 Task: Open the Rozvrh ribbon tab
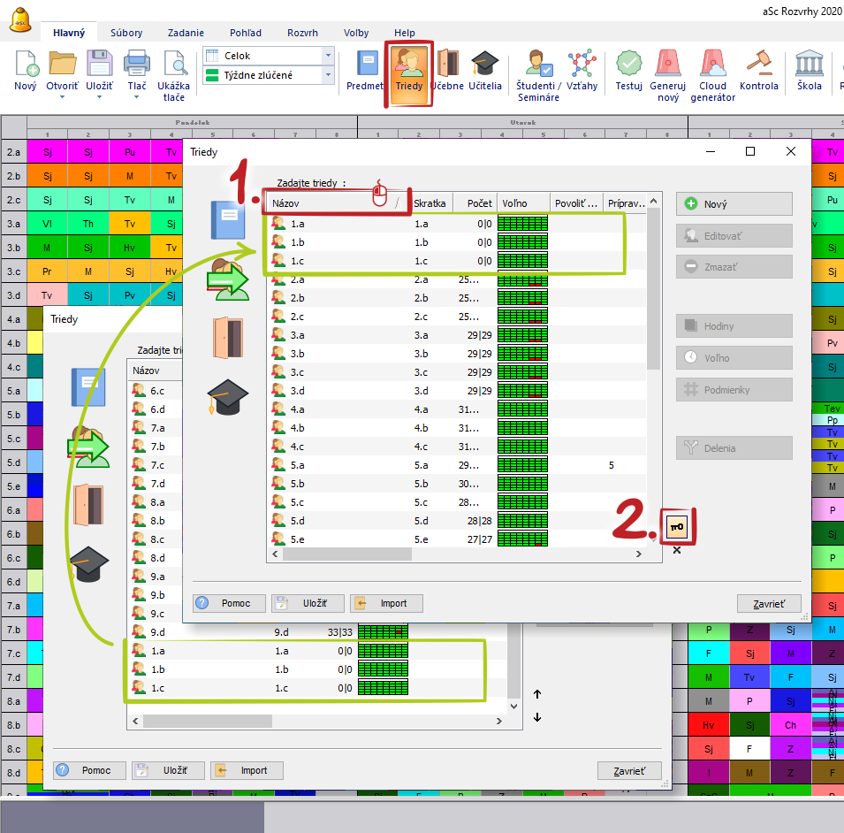(302, 33)
